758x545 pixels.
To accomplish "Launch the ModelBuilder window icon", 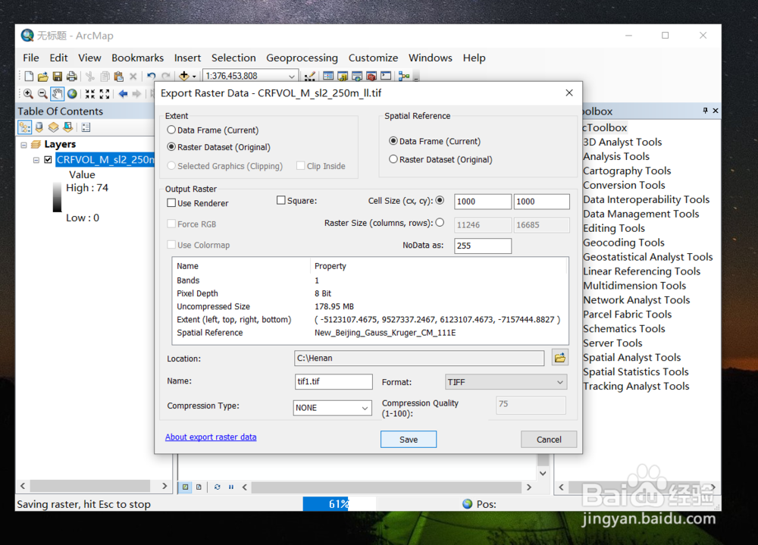I will (x=404, y=76).
